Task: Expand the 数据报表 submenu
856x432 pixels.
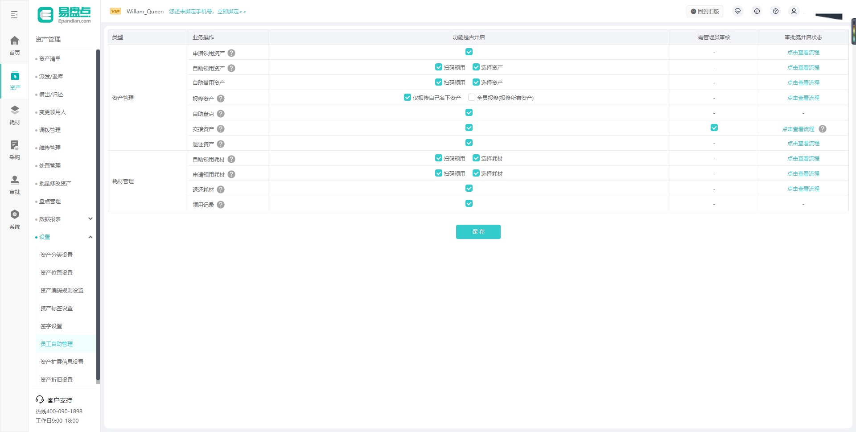Action: [90, 219]
